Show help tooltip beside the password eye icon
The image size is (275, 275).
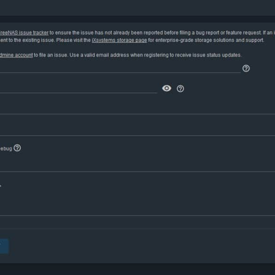pos(181,88)
